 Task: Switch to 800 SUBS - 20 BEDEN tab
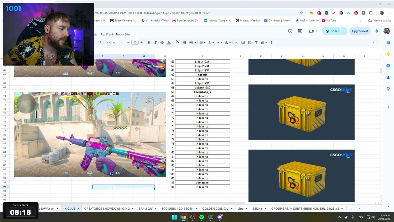tap(179, 209)
